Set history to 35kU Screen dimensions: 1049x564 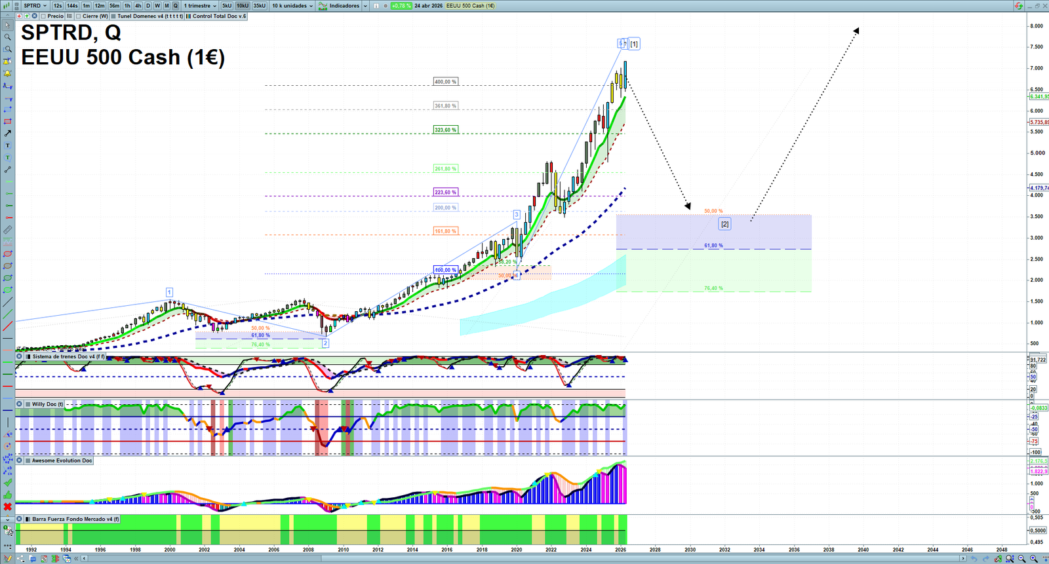(x=260, y=6)
